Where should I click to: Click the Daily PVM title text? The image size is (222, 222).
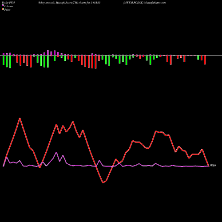[x=8, y=3]
